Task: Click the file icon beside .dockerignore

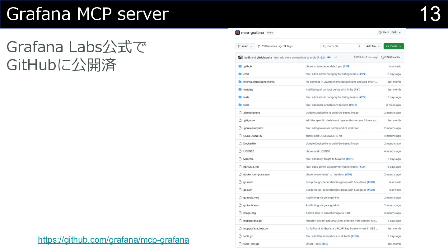Action: point(240,113)
